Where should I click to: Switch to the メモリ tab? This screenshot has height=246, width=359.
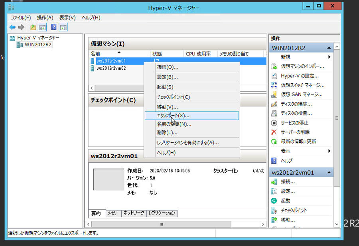coord(113,213)
